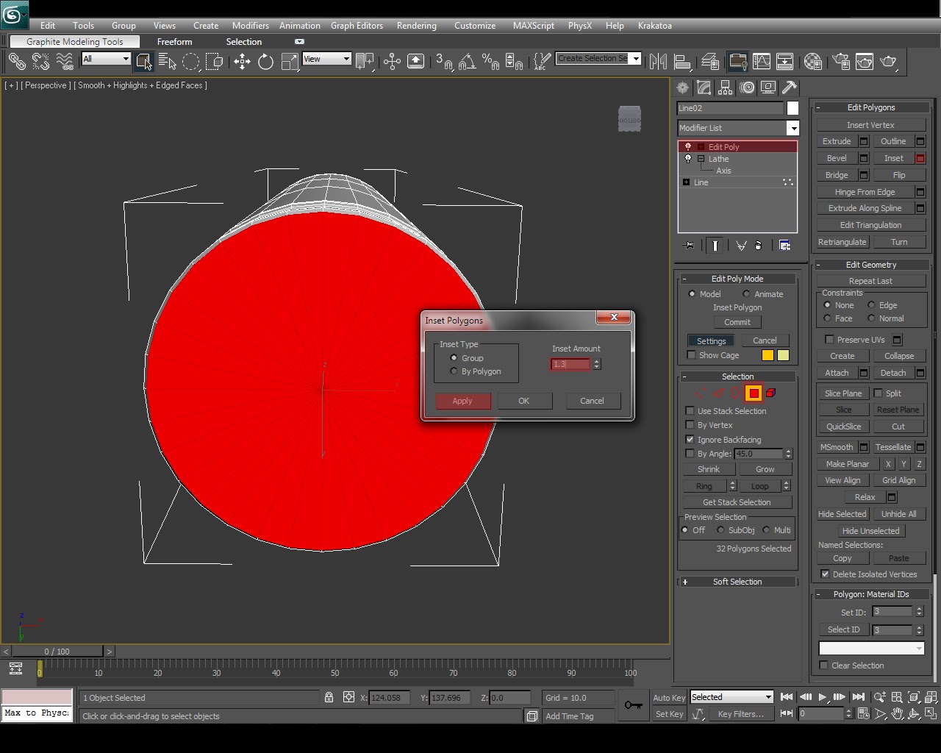The width and height of the screenshot is (941, 753).
Task: Select the Select and Rotate tool
Action: (x=265, y=61)
